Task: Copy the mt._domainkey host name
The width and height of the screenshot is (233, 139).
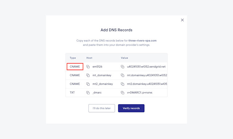Action: [88, 75]
